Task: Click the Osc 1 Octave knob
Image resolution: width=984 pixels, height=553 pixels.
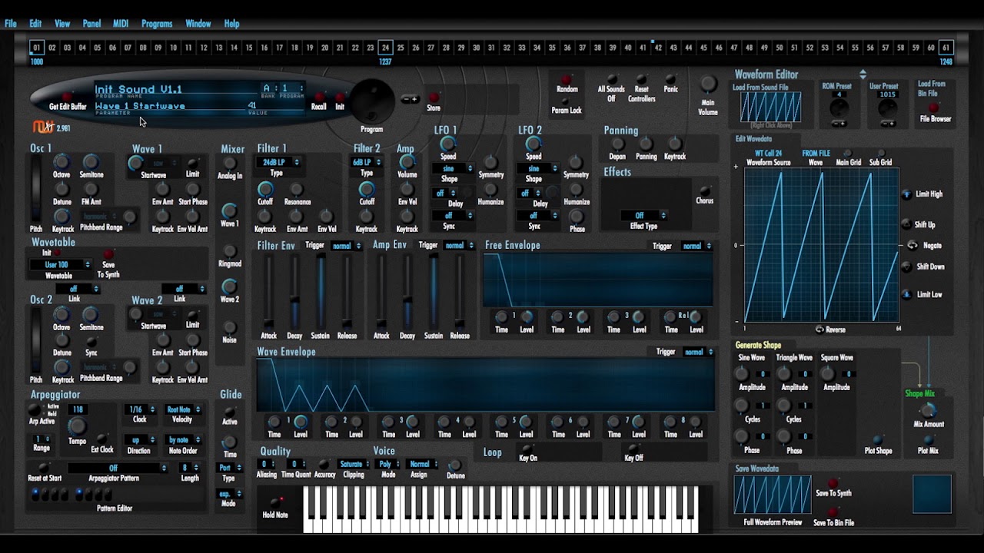Action: pos(61,161)
